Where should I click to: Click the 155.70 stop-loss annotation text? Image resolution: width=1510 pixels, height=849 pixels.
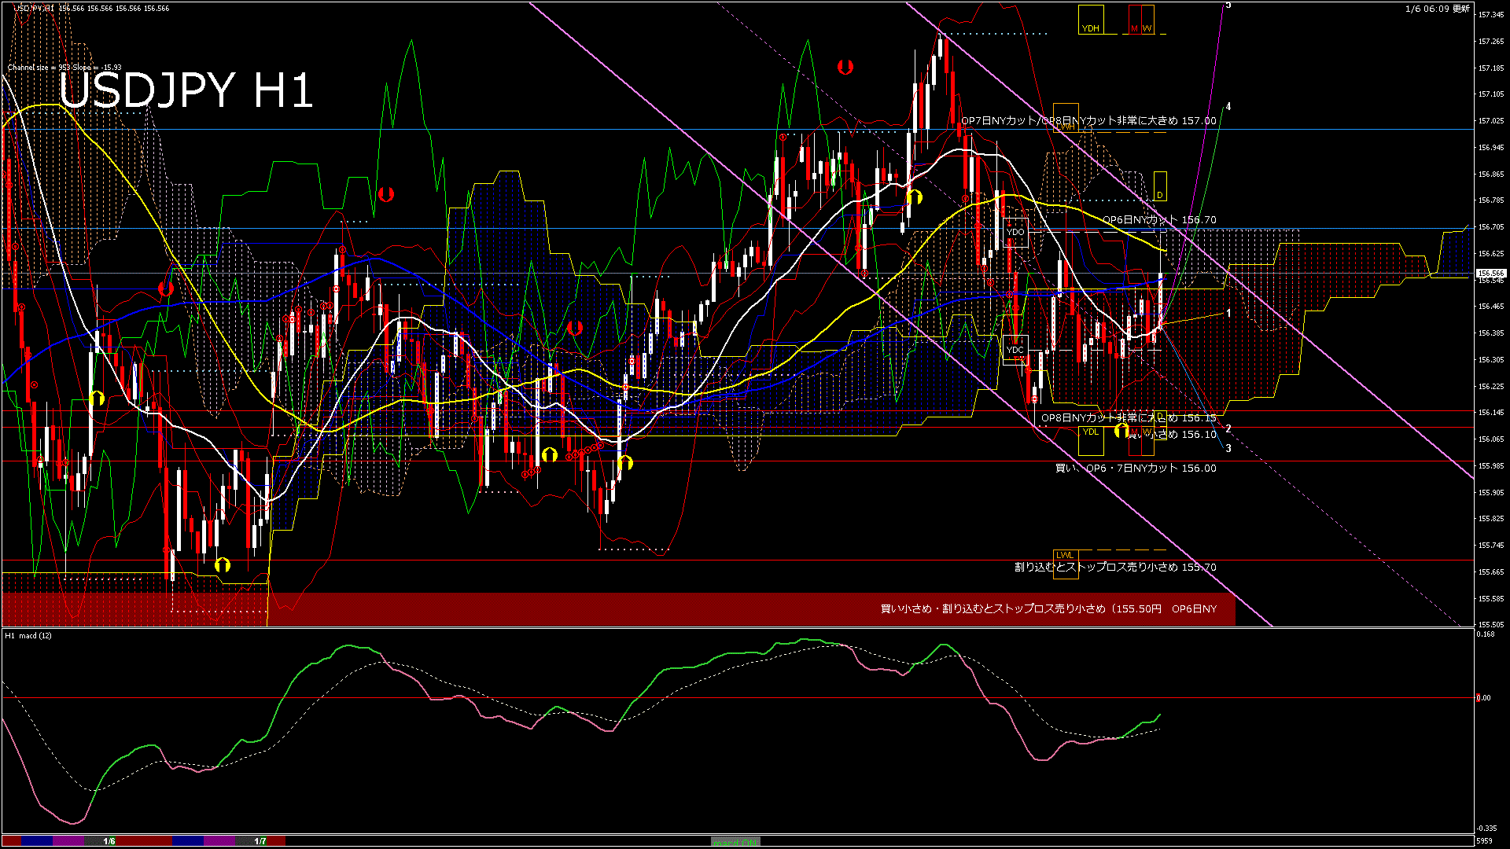(x=1117, y=567)
